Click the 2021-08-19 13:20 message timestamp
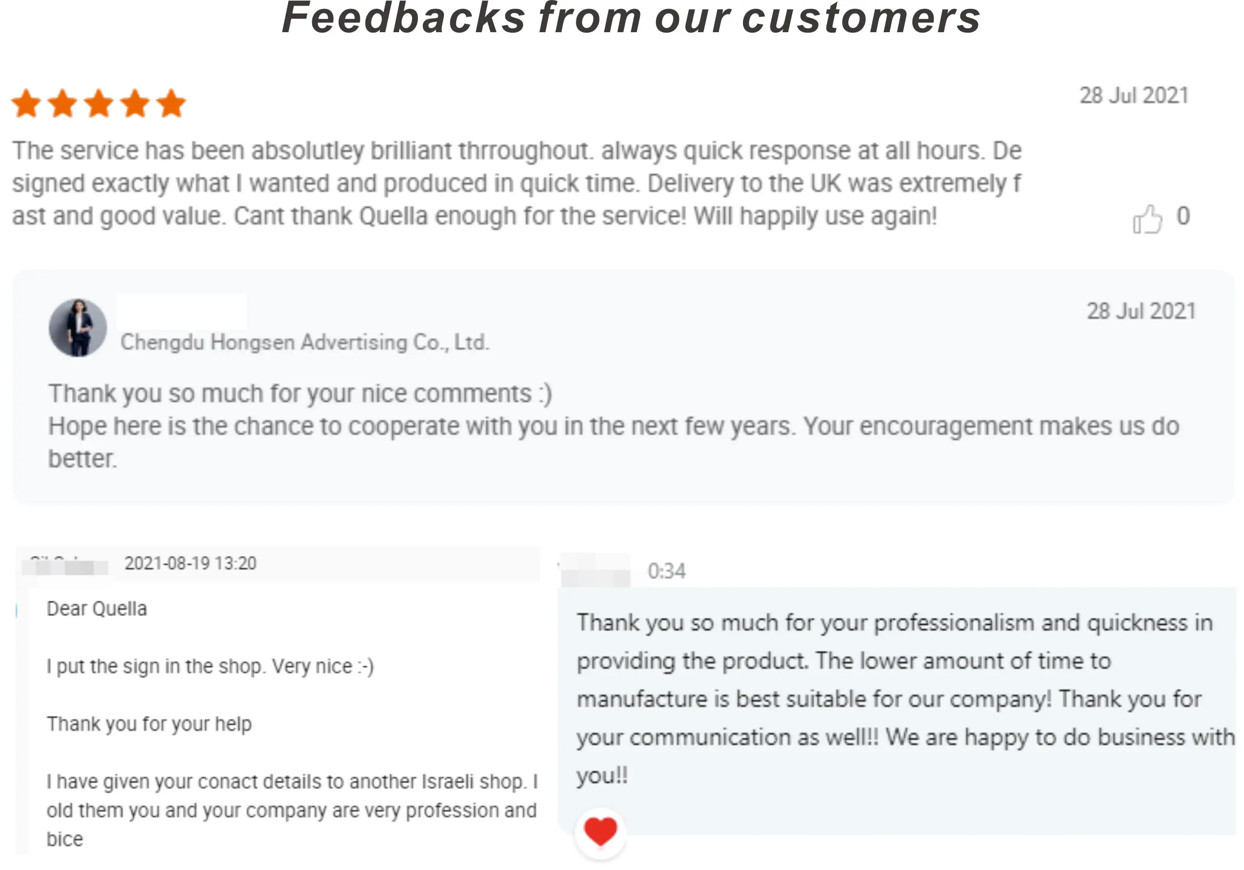 pyautogui.click(x=190, y=564)
